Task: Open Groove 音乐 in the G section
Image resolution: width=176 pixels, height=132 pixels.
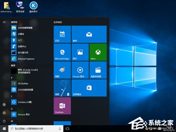Action: pyautogui.click(x=21, y=114)
